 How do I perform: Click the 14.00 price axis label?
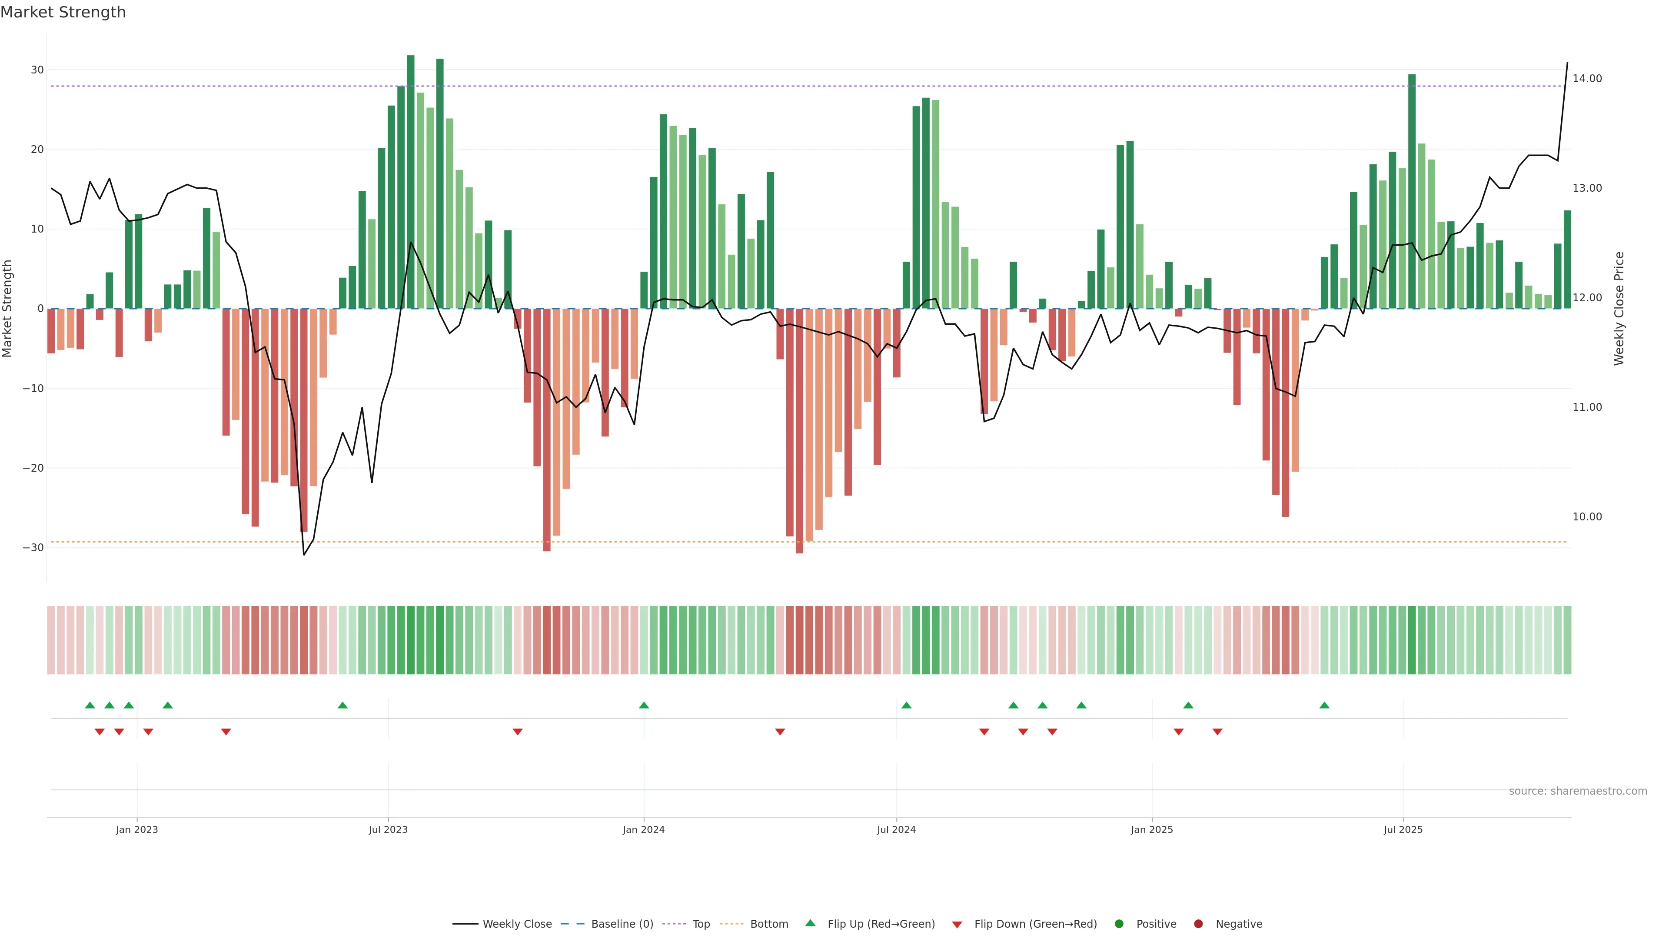click(x=1587, y=78)
